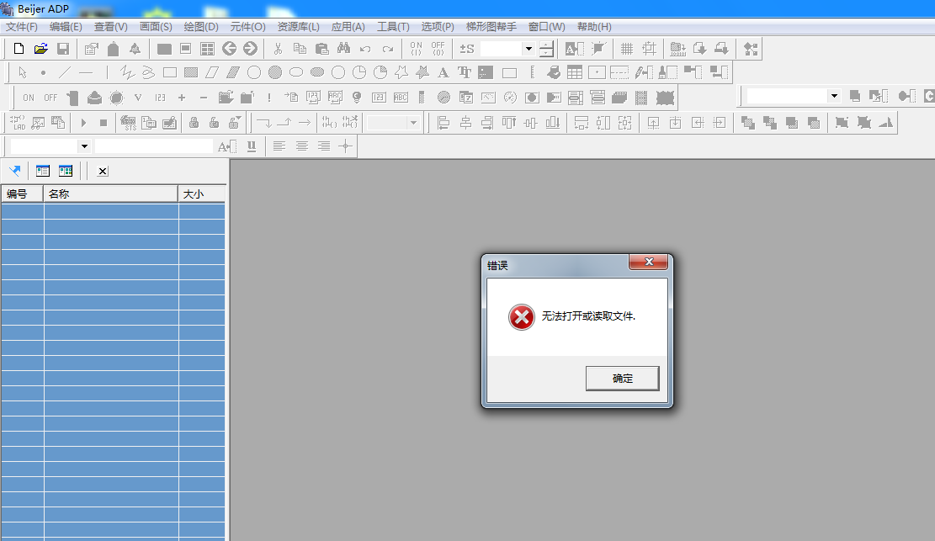Close the left panel with X button
The height and width of the screenshot is (541, 935).
[x=102, y=171]
